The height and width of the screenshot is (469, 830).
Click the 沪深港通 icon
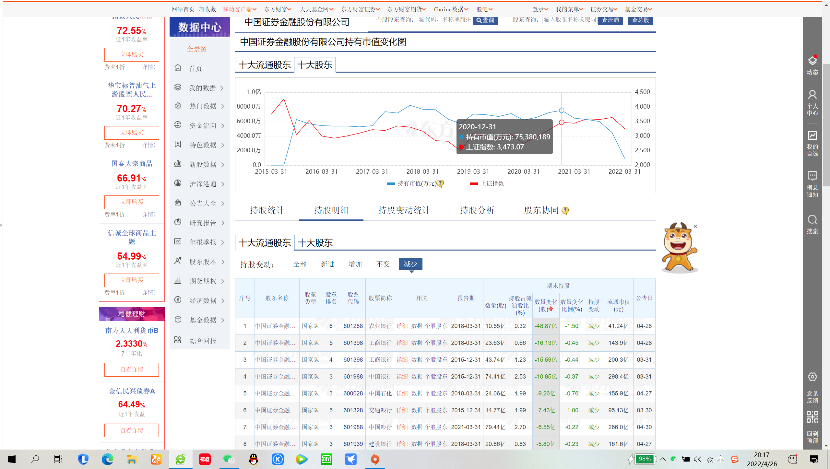(178, 183)
